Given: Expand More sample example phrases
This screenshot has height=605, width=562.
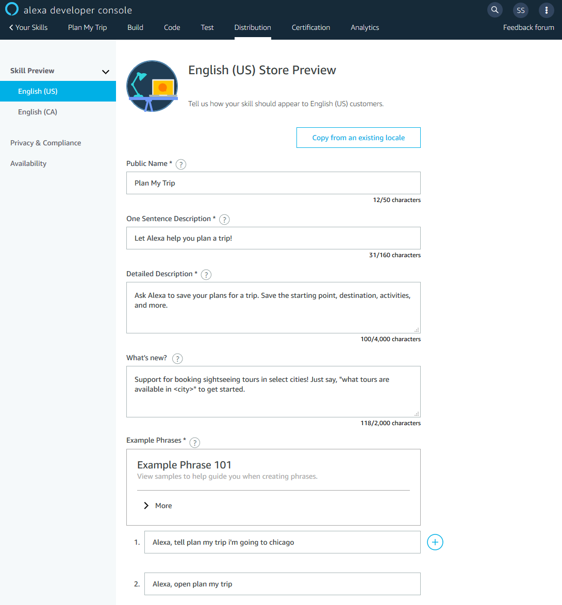Looking at the screenshot, I should [x=158, y=506].
